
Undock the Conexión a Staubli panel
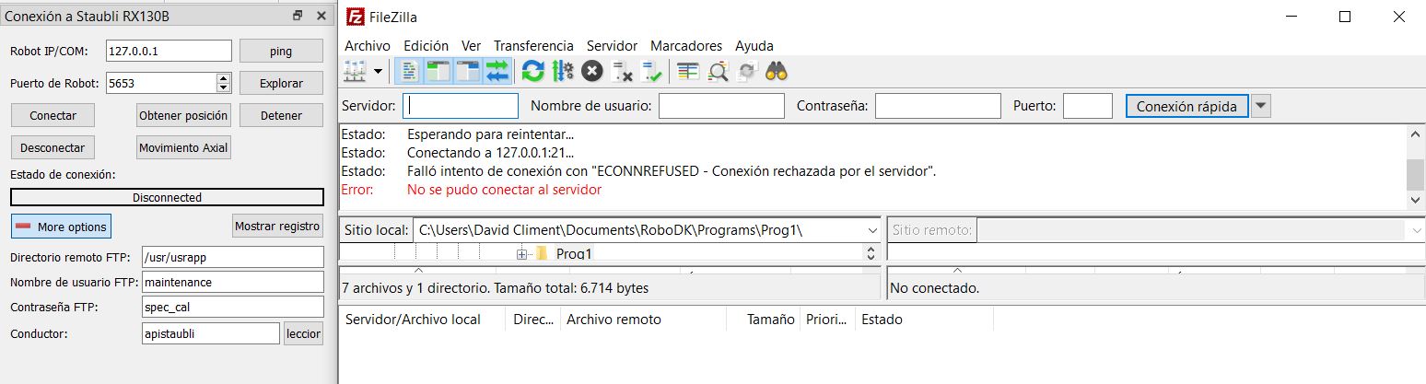click(298, 16)
